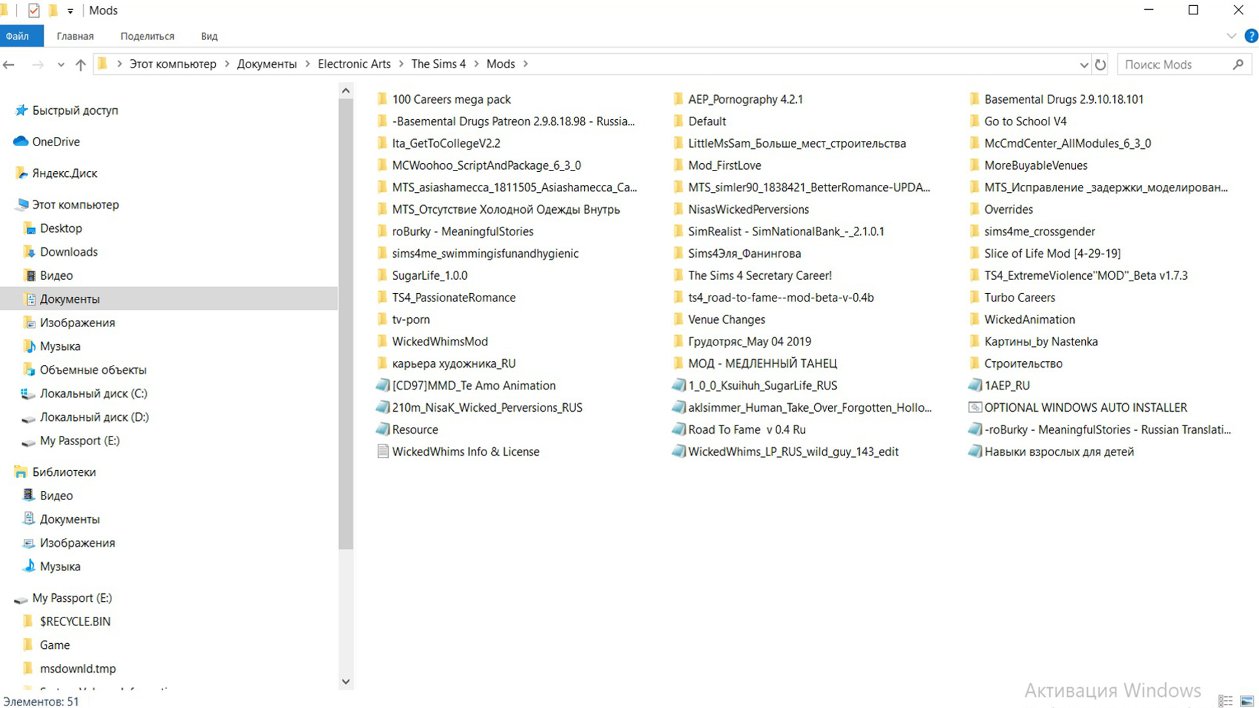Image resolution: width=1259 pixels, height=708 pixels.
Task: Switch to details view in status bar
Action: [1226, 701]
